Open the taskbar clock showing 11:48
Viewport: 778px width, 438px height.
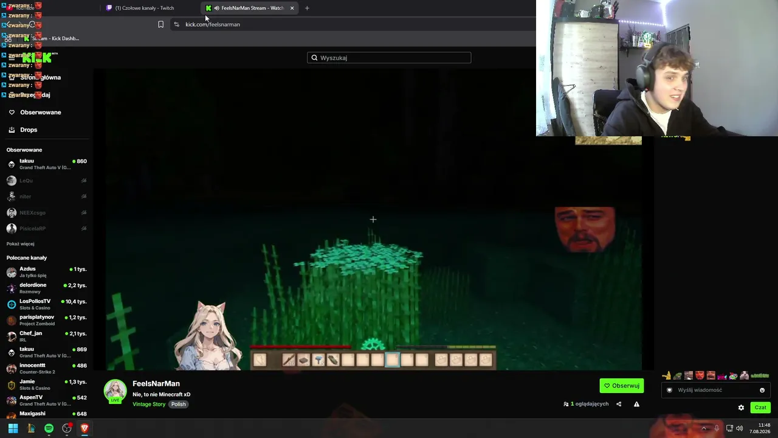tap(760, 428)
